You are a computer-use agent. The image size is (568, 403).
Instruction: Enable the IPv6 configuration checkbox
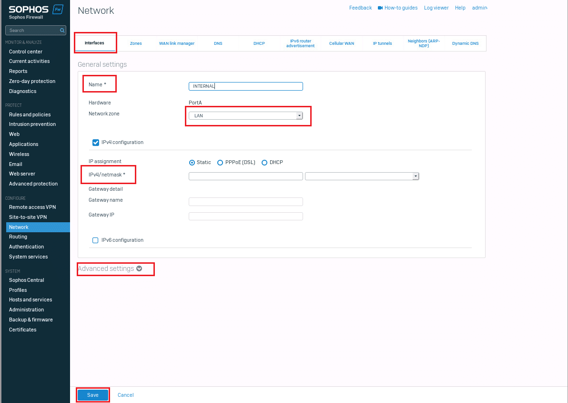click(x=95, y=240)
